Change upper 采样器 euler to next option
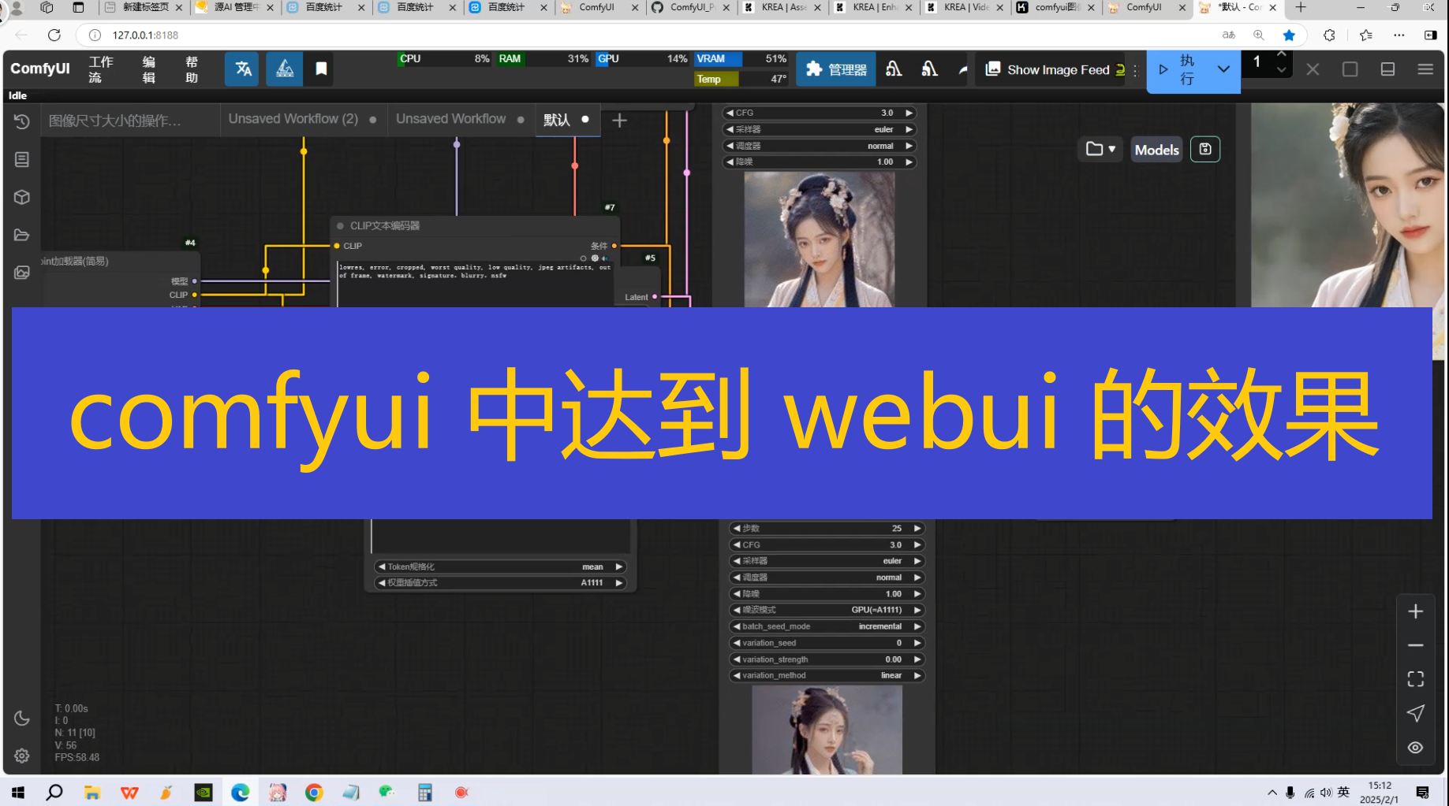Screen dimensions: 1449x806 [x=909, y=129]
